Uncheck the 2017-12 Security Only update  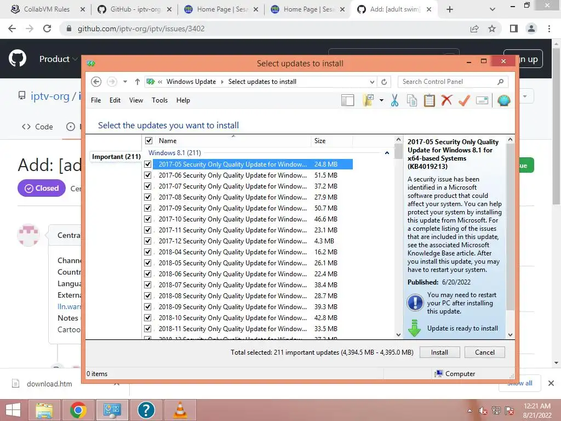tap(147, 241)
